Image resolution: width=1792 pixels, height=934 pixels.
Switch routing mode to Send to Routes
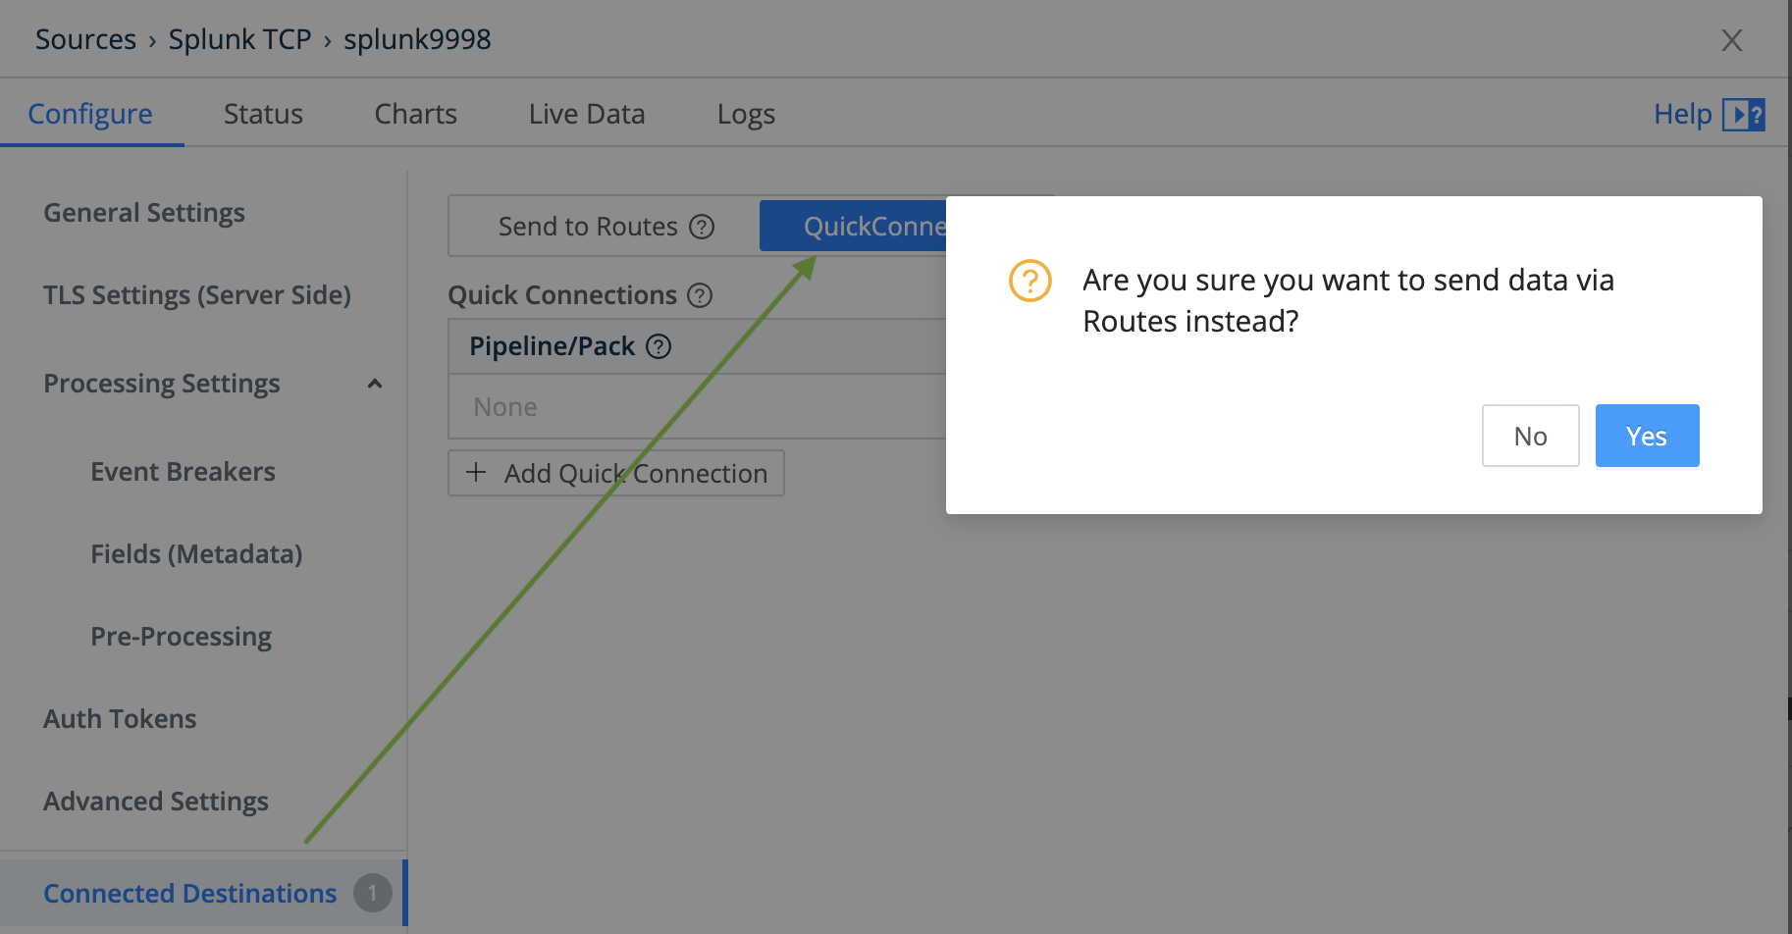[x=587, y=226]
